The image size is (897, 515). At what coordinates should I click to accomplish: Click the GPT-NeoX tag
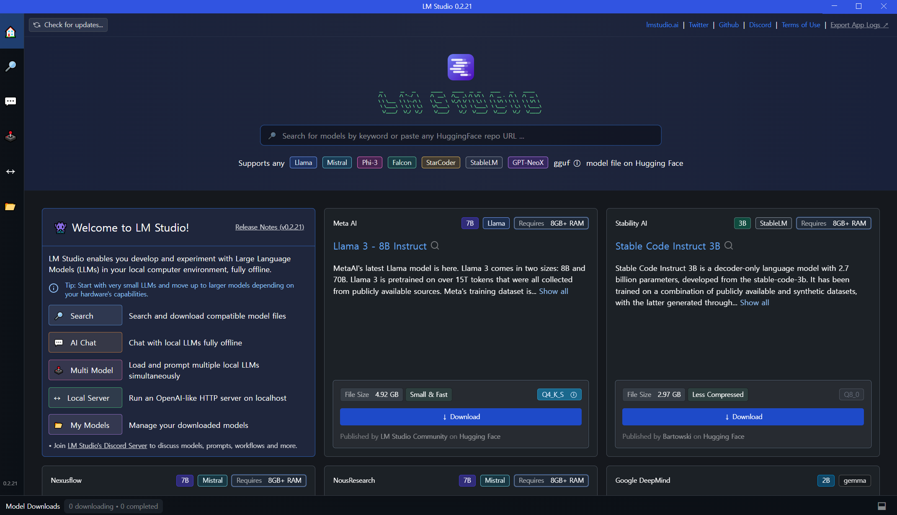pyautogui.click(x=528, y=163)
